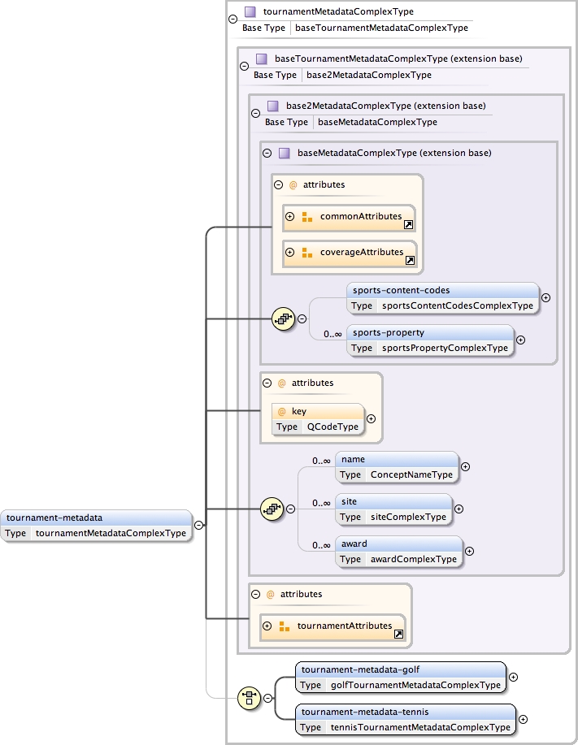Select the sports-property element box
The height and width of the screenshot is (745, 578).
(430, 340)
